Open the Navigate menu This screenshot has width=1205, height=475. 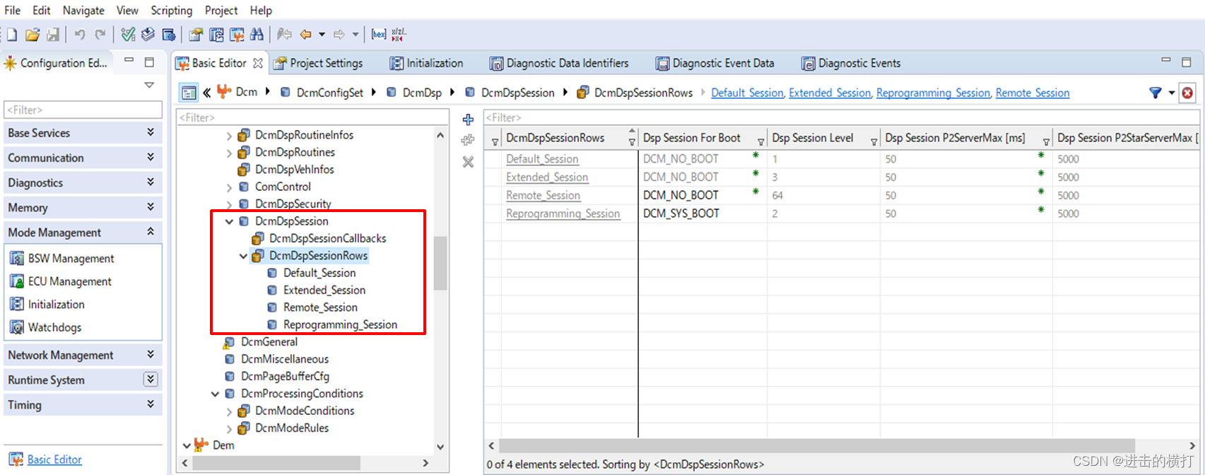tap(83, 11)
